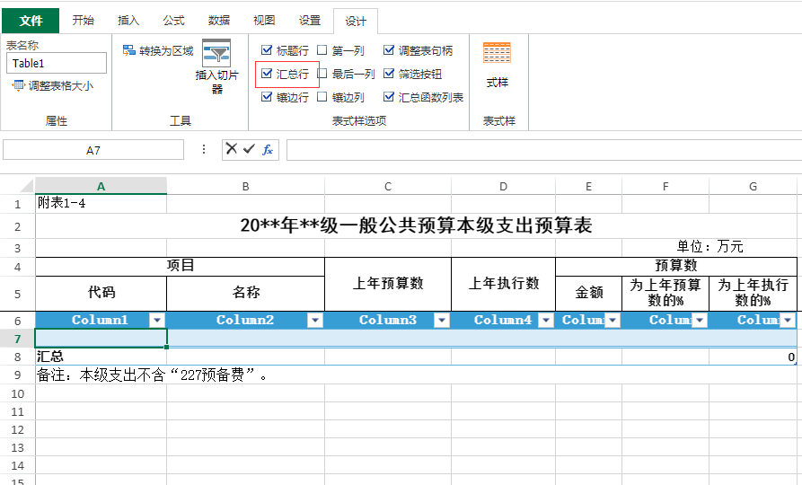Image resolution: width=802 pixels, height=485 pixels.
Task: Switch to the 公式 tab
Action: 173,21
